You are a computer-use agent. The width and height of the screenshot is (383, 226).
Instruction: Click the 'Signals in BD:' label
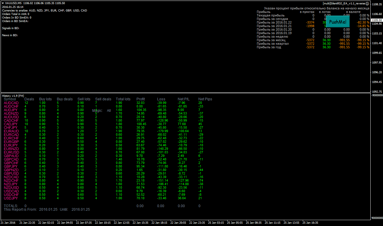point(10,28)
